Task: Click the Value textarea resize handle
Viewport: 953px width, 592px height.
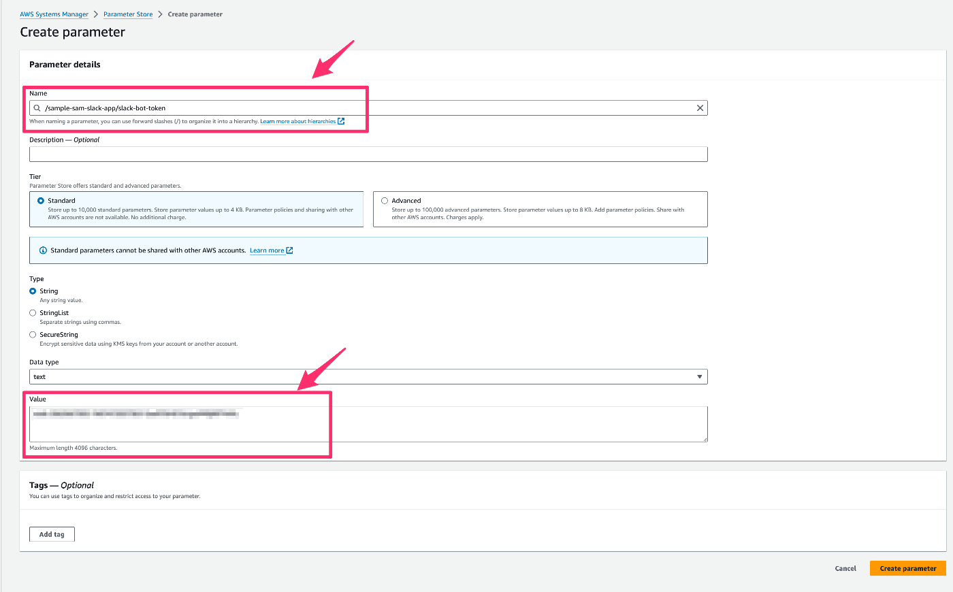Action: [705, 439]
